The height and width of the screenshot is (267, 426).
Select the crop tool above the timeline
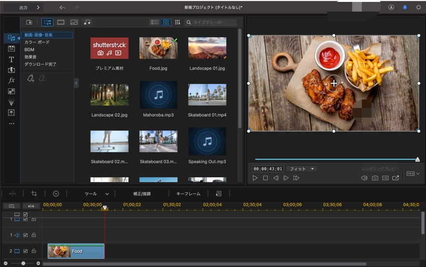[34, 193]
